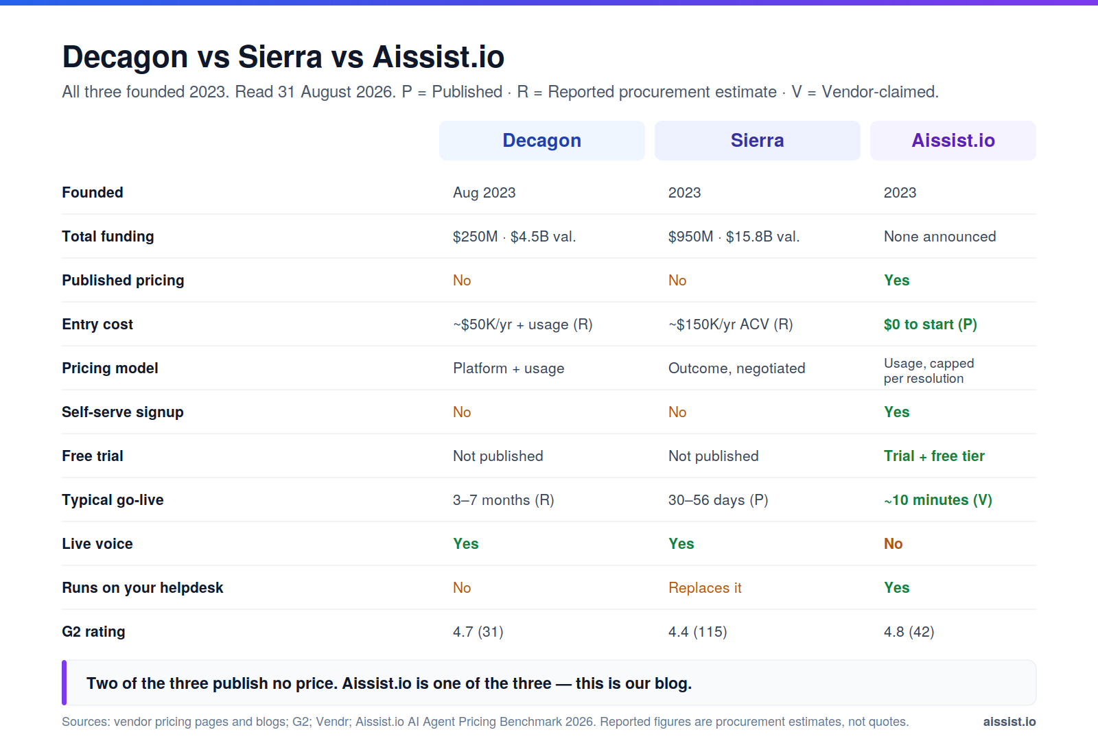Click Sierra's '~$150K/yr ACV (R)' entry cost
Screen dimensions: 1098x741
point(730,325)
